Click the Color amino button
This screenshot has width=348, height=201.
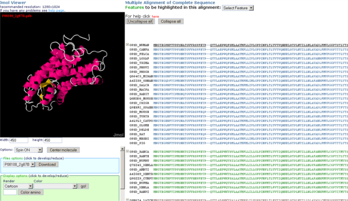tap(31, 192)
